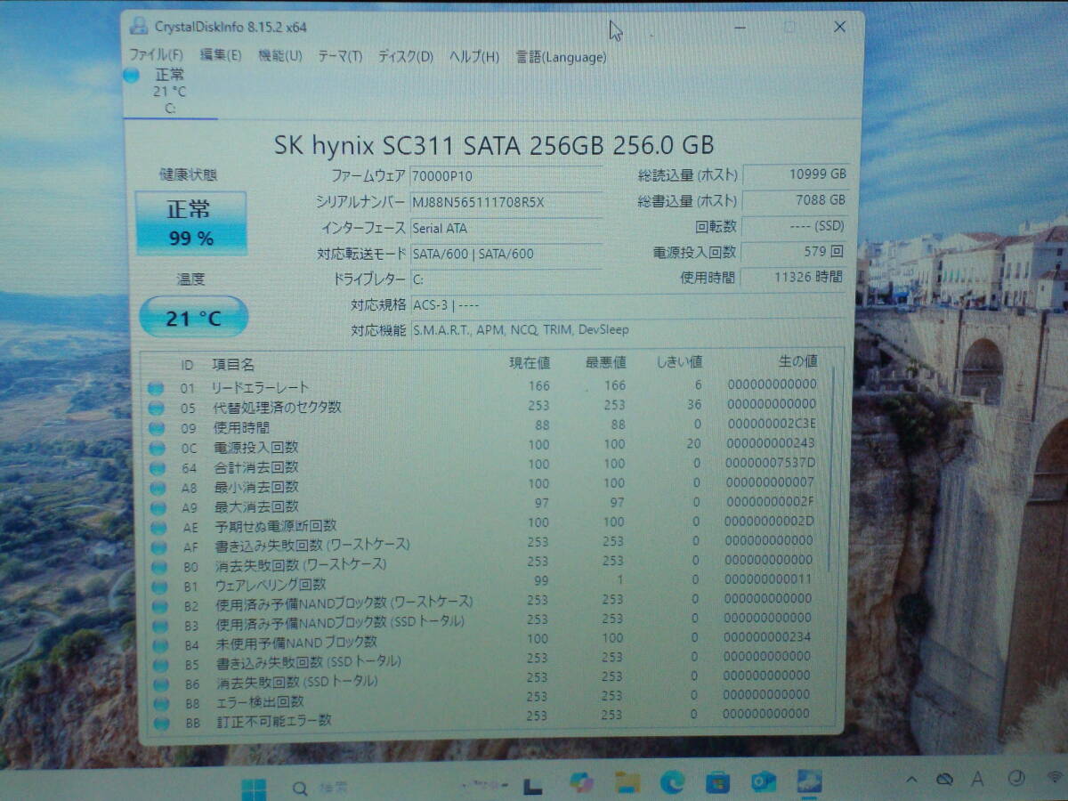This screenshot has width=1068, height=801.
Task: Click the supported features field with S.M.A.R.T., APM
Action: coord(628,330)
